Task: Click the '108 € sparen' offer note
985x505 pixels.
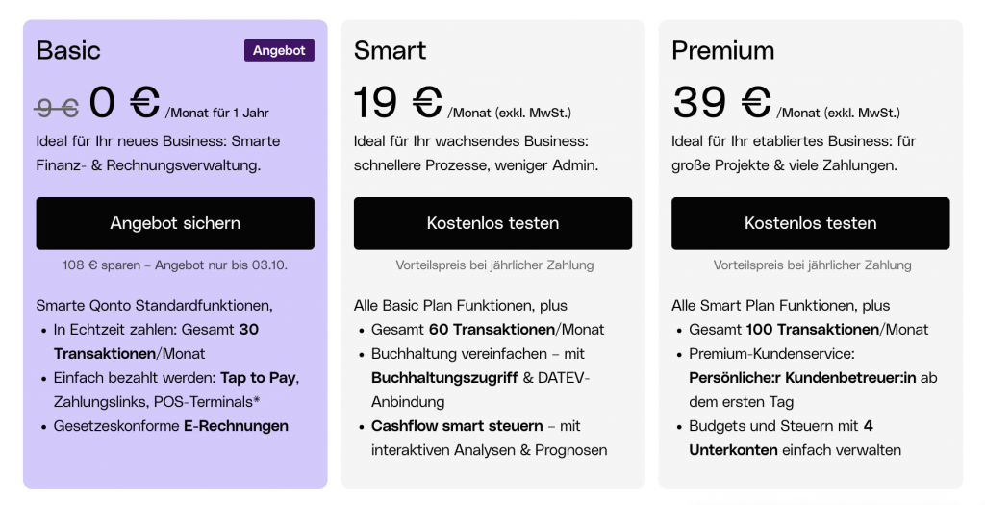Action: point(175,265)
